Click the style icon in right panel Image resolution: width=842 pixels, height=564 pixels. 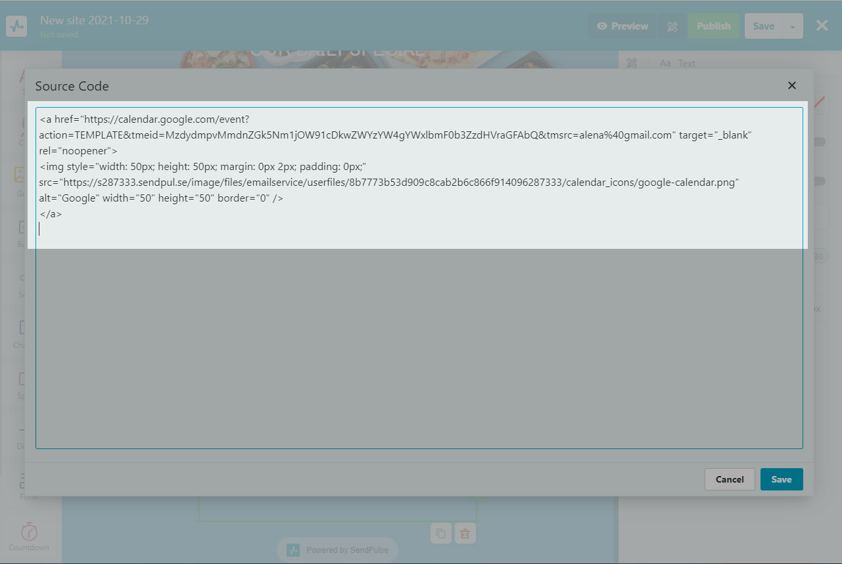(x=632, y=63)
